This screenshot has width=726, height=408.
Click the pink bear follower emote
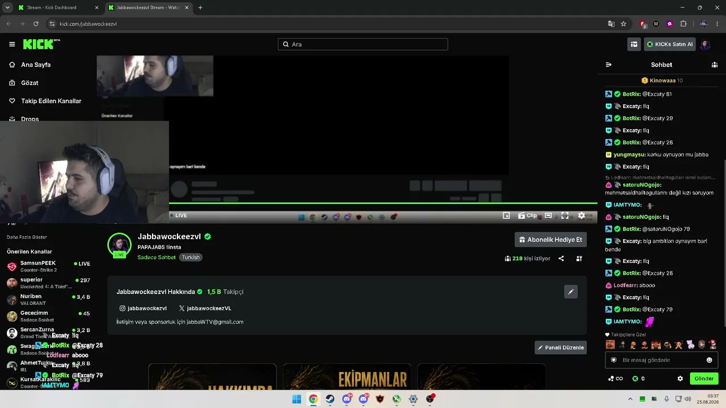tap(690, 345)
